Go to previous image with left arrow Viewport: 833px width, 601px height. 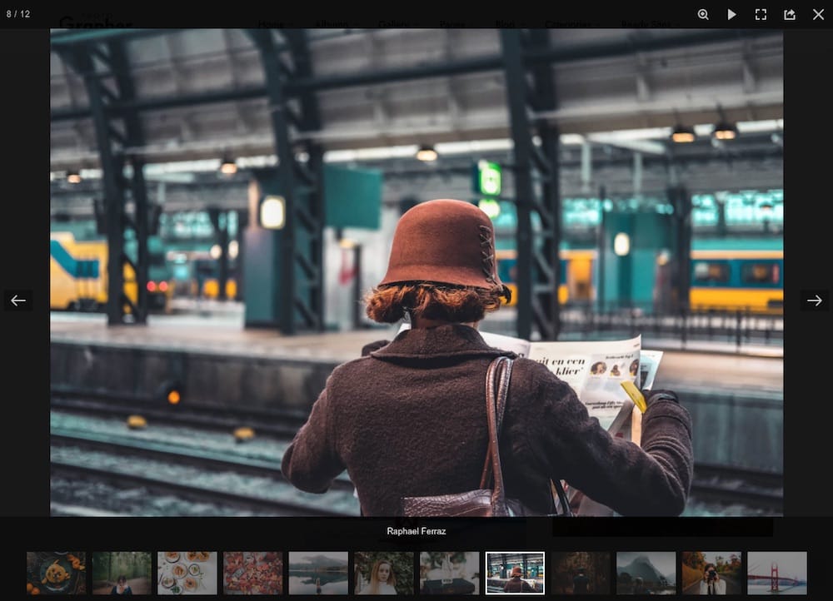(18, 300)
